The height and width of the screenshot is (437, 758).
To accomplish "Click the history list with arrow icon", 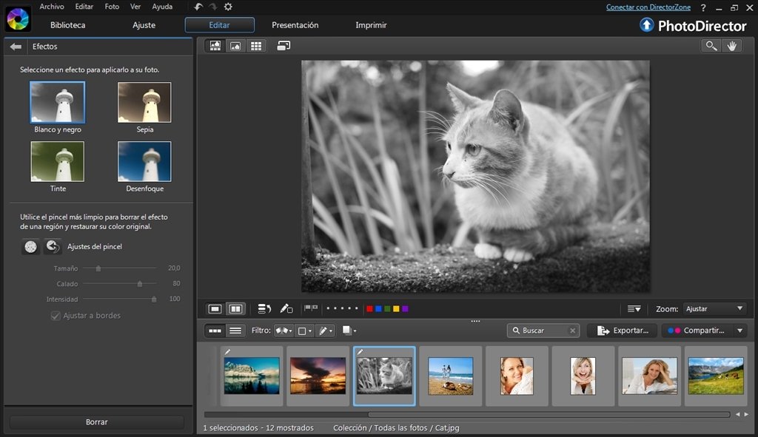I will coord(264,308).
